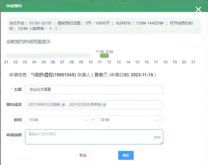The height and width of the screenshot is (165, 208).
Task: Close the 申请预约 dialog with X
Action: (198, 9)
